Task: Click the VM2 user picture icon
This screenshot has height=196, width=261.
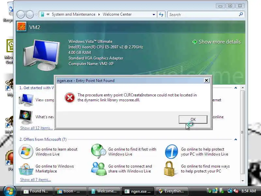Action: pos(21,27)
